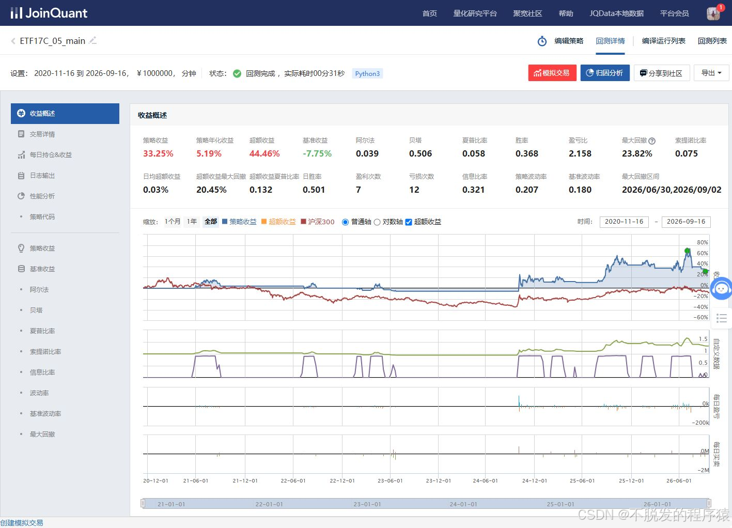Click the right handle of the time range slider

[709, 503]
